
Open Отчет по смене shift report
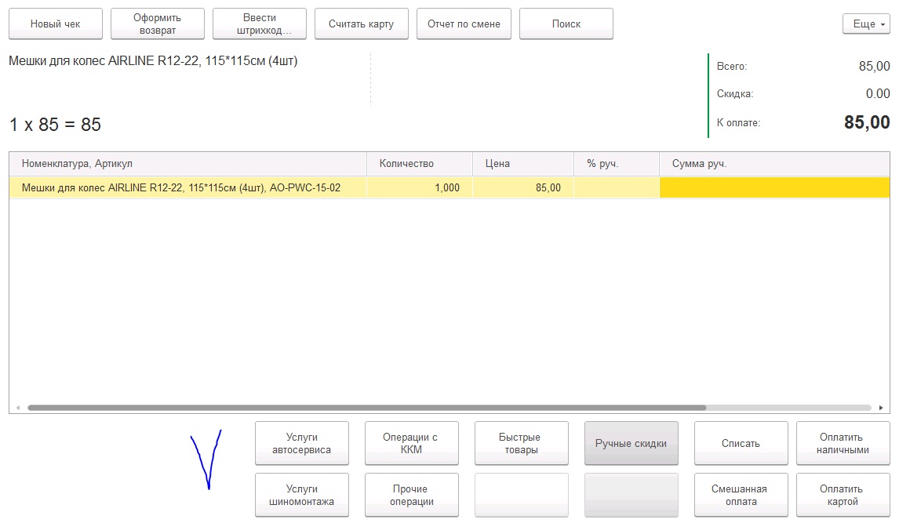(x=464, y=24)
